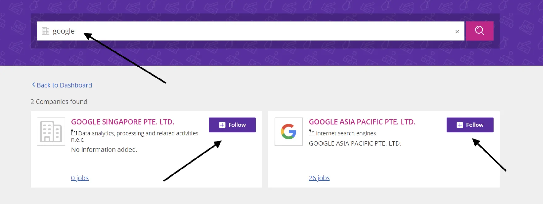Click the back chevron beside Back to Dashboard

coord(34,85)
